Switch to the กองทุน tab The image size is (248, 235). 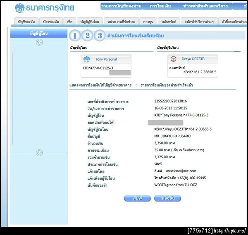[148, 21]
